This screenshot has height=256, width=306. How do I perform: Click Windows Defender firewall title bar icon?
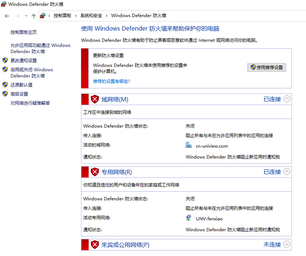(4, 4)
